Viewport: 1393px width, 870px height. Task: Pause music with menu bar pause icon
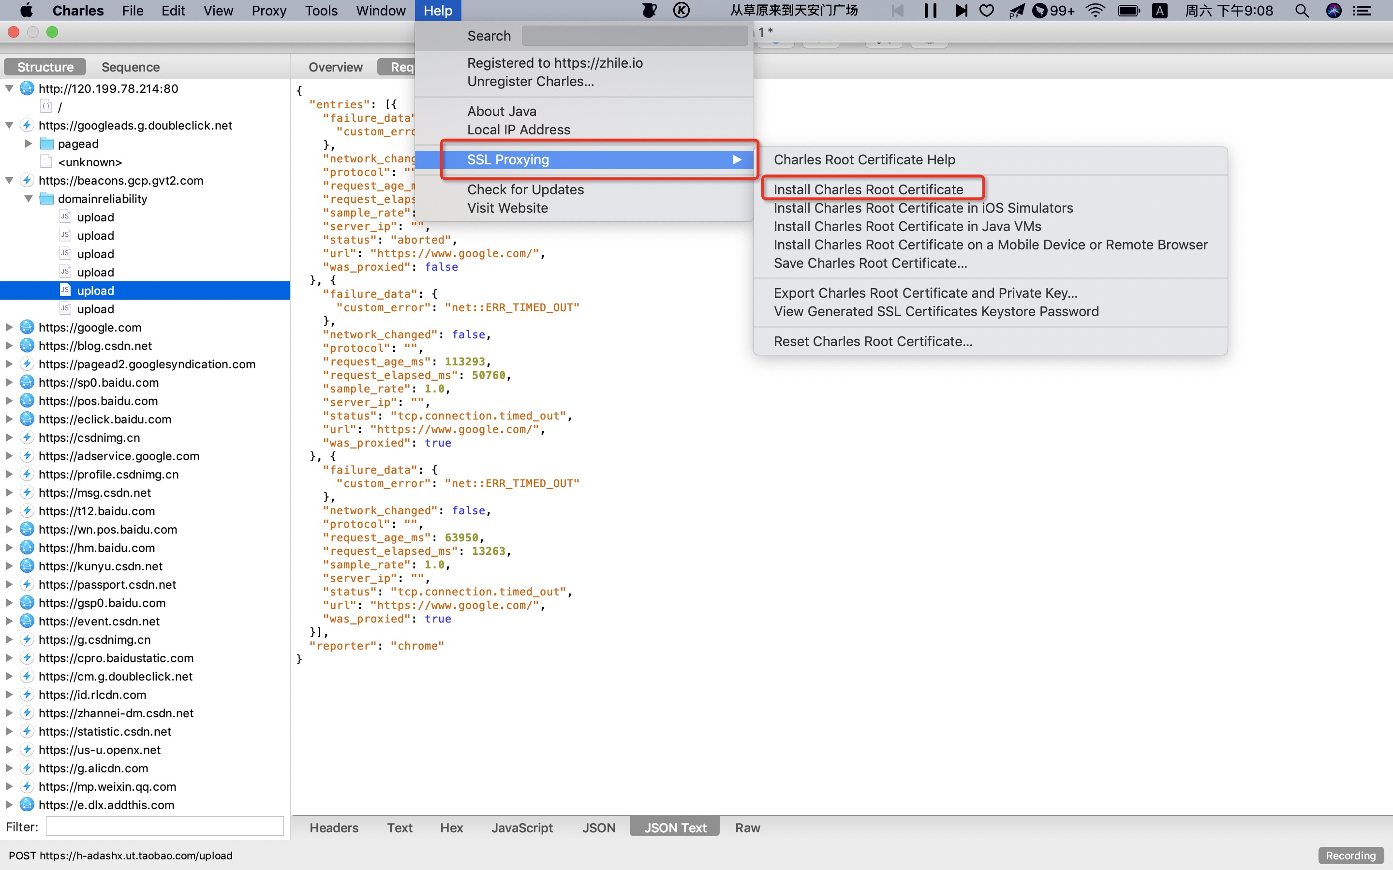click(x=930, y=10)
